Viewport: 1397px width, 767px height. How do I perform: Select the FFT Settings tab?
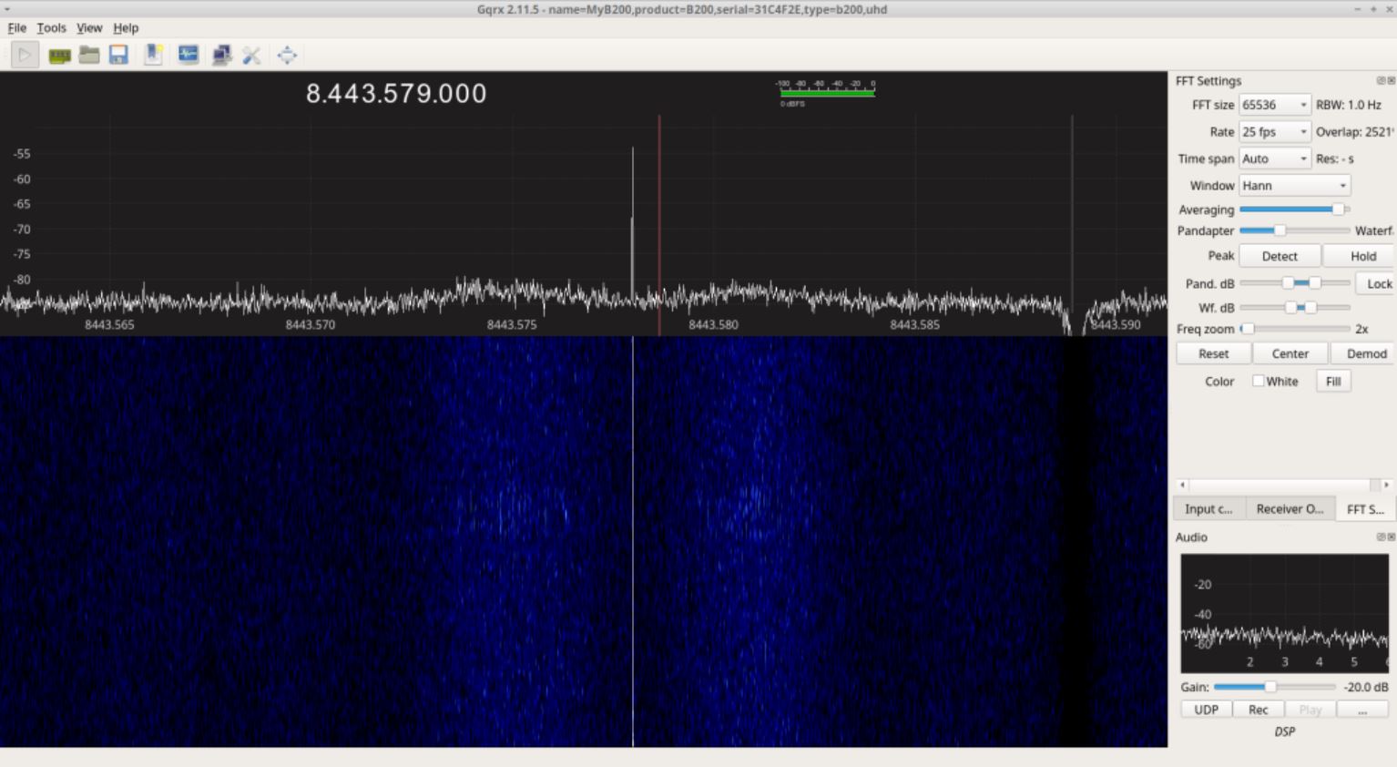point(1364,509)
